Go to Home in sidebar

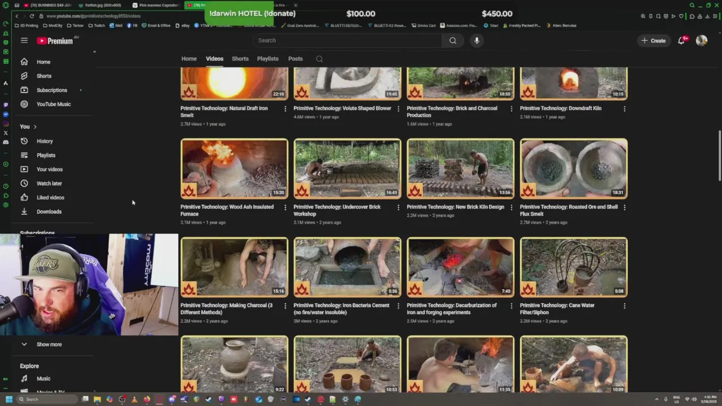tap(43, 62)
